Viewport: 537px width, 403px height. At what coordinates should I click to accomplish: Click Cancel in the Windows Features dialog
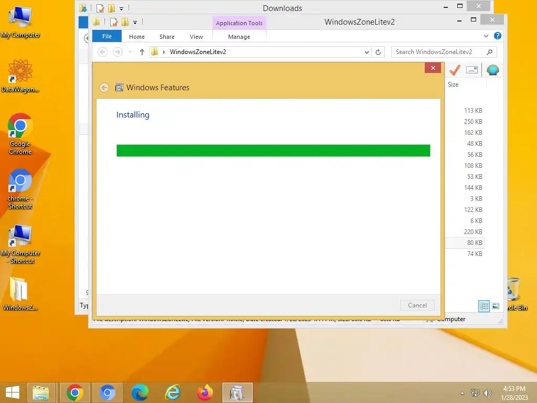click(417, 305)
